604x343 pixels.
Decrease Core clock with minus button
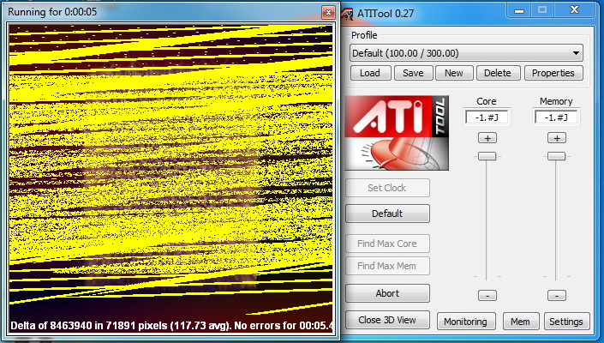pos(487,296)
